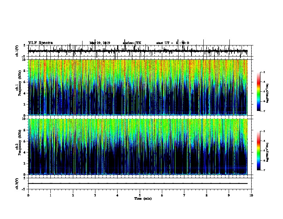Click the ch.1 spectrogram color scale bar
The image size is (283, 219).
tap(259, 92)
